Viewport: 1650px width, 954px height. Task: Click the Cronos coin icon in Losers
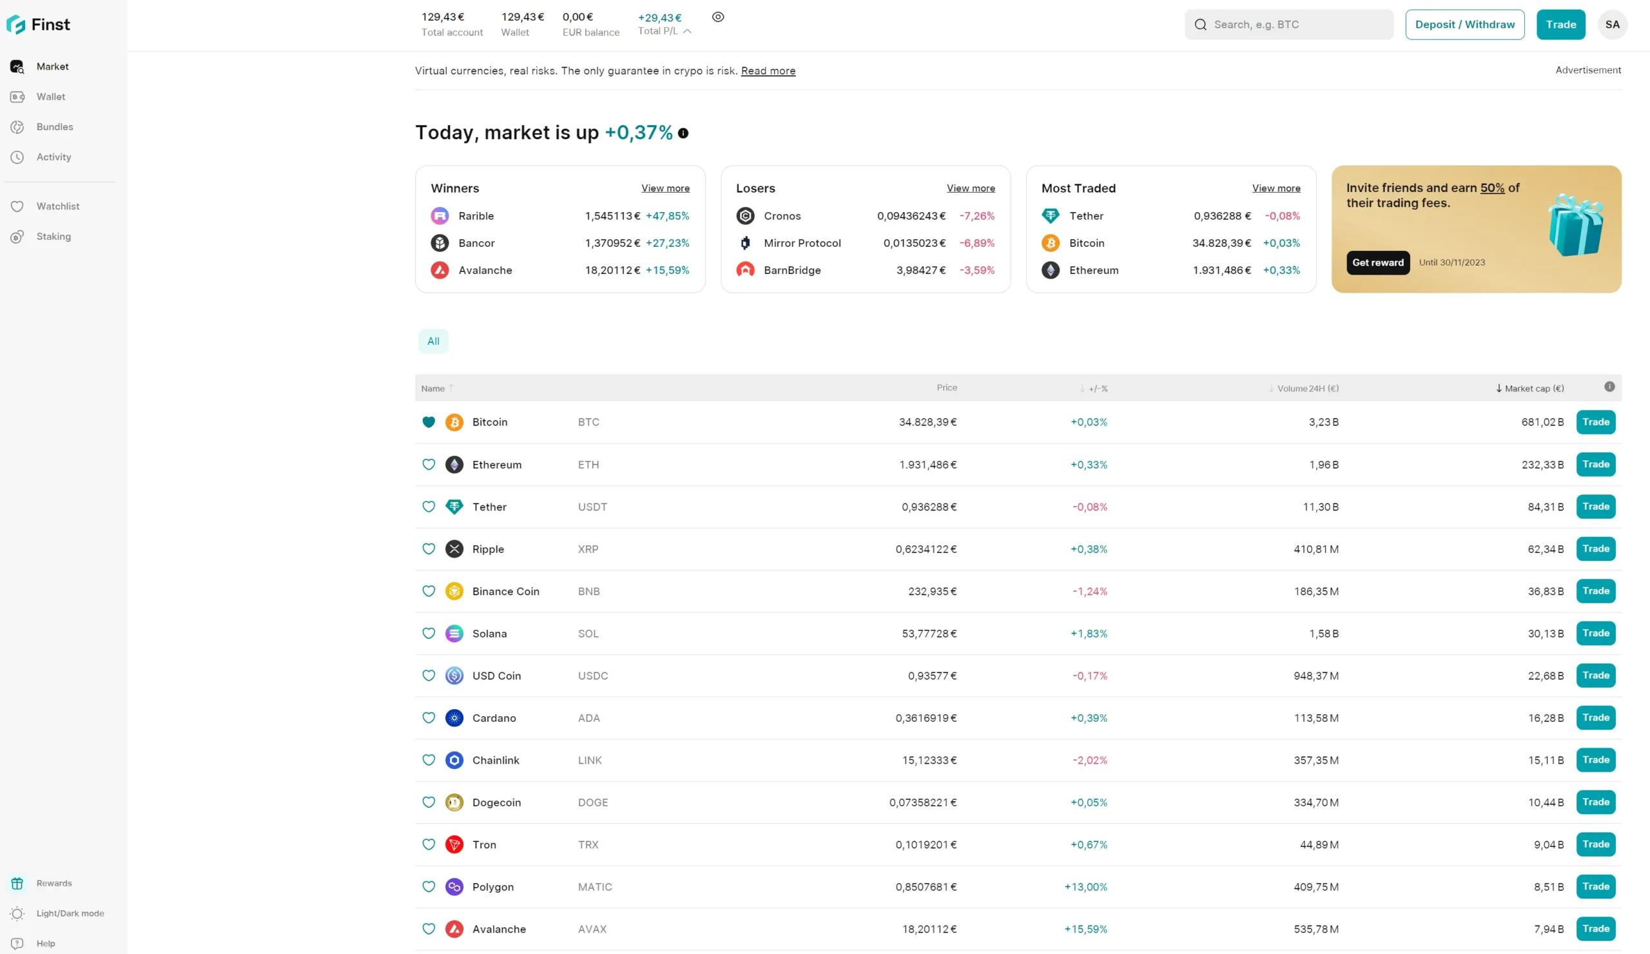(745, 216)
